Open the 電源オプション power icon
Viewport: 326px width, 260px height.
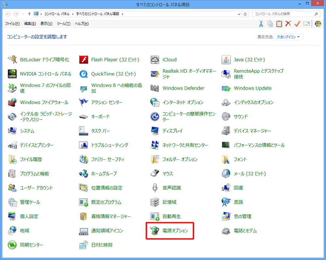155,231
